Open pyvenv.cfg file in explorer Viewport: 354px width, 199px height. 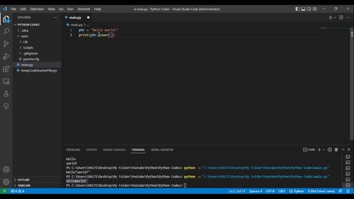31,59
